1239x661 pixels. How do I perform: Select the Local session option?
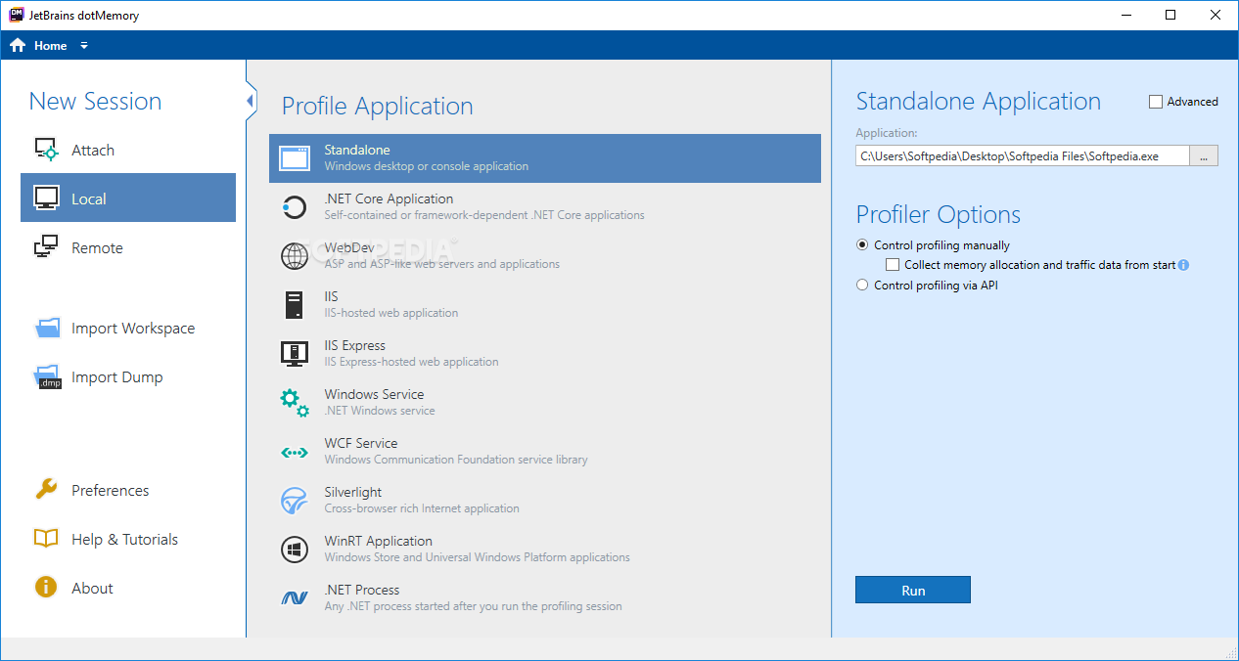pos(128,198)
